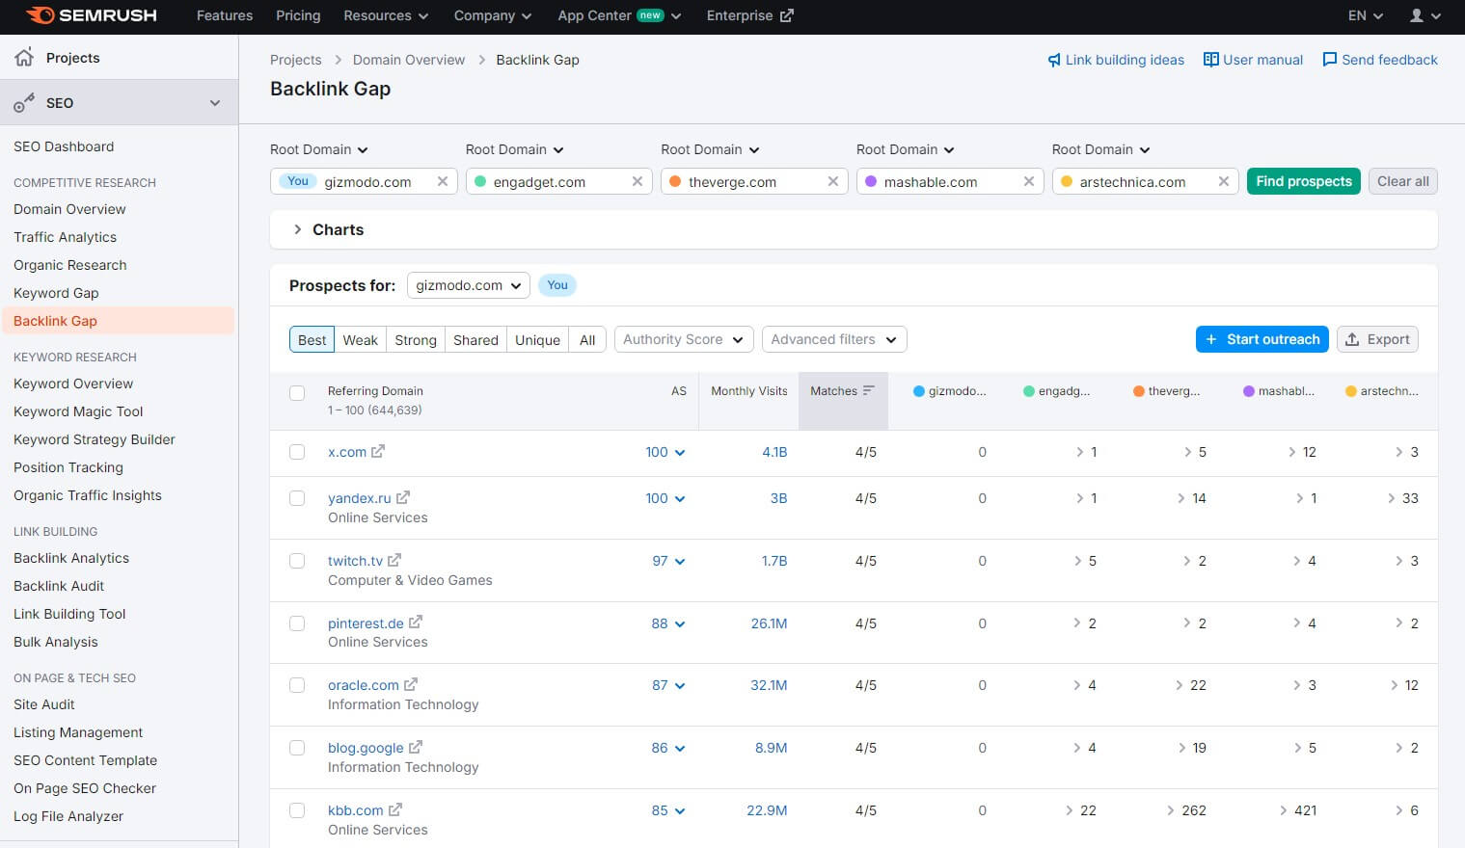The image size is (1465, 848).
Task: Click the Export upload icon
Action: tap(1352, 339)
